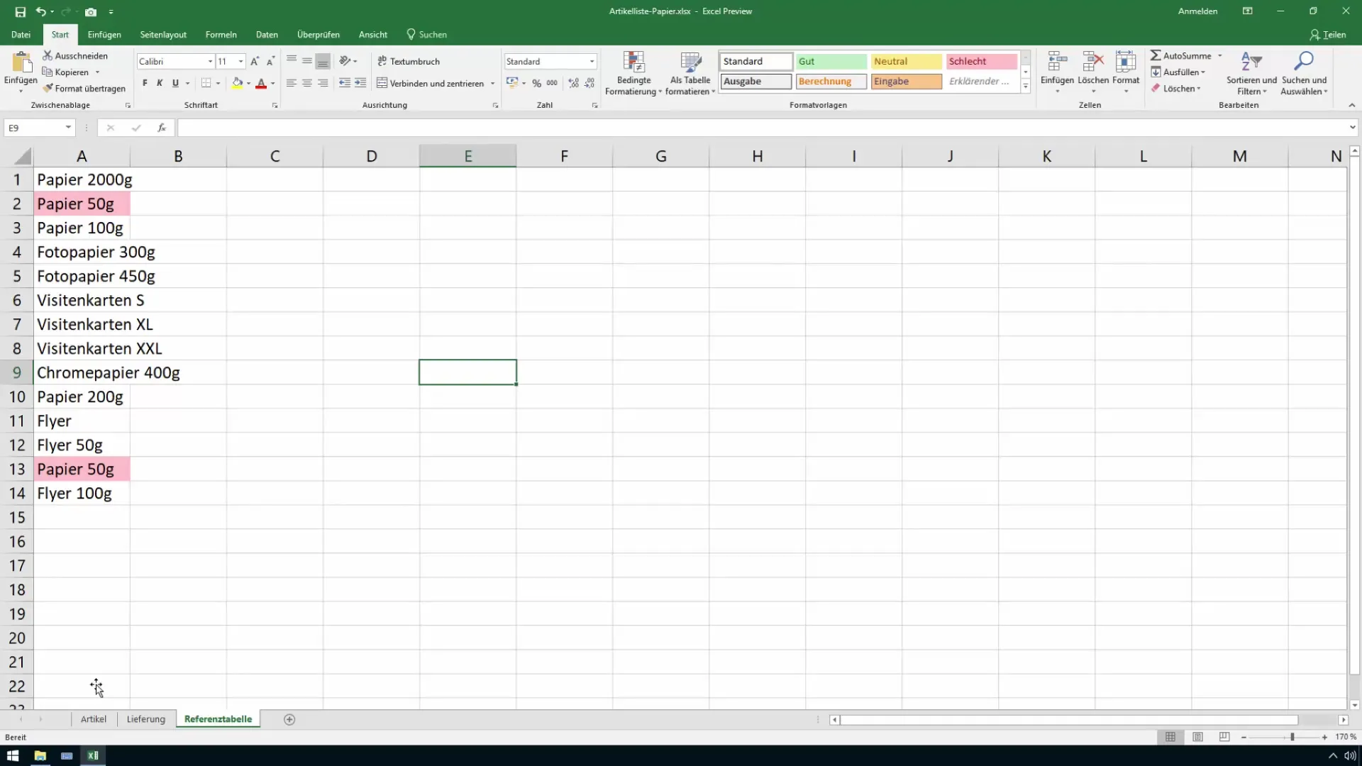Click the insert function fx icon
1362x766 pixels.
tap(162, 128)
